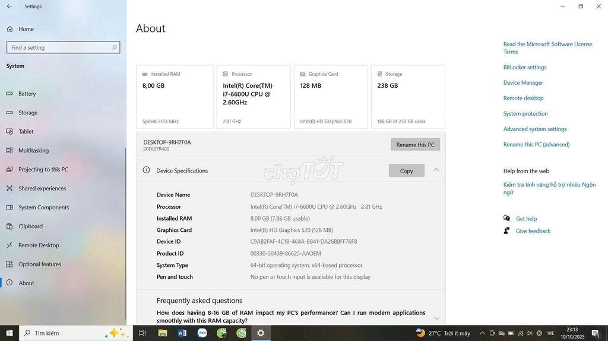Click the back arrow in Settings
Screen dimensions: 608x341
[x=9, y=6]
